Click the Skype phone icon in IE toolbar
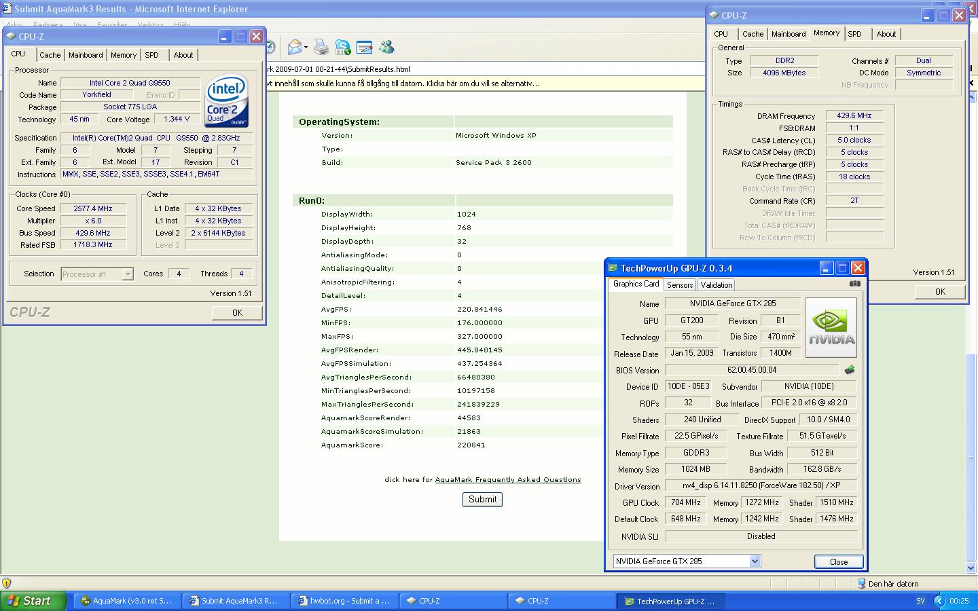 pos(343,47)
